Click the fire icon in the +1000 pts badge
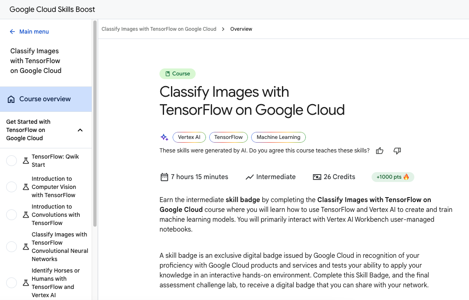 [x=406, y=177]
